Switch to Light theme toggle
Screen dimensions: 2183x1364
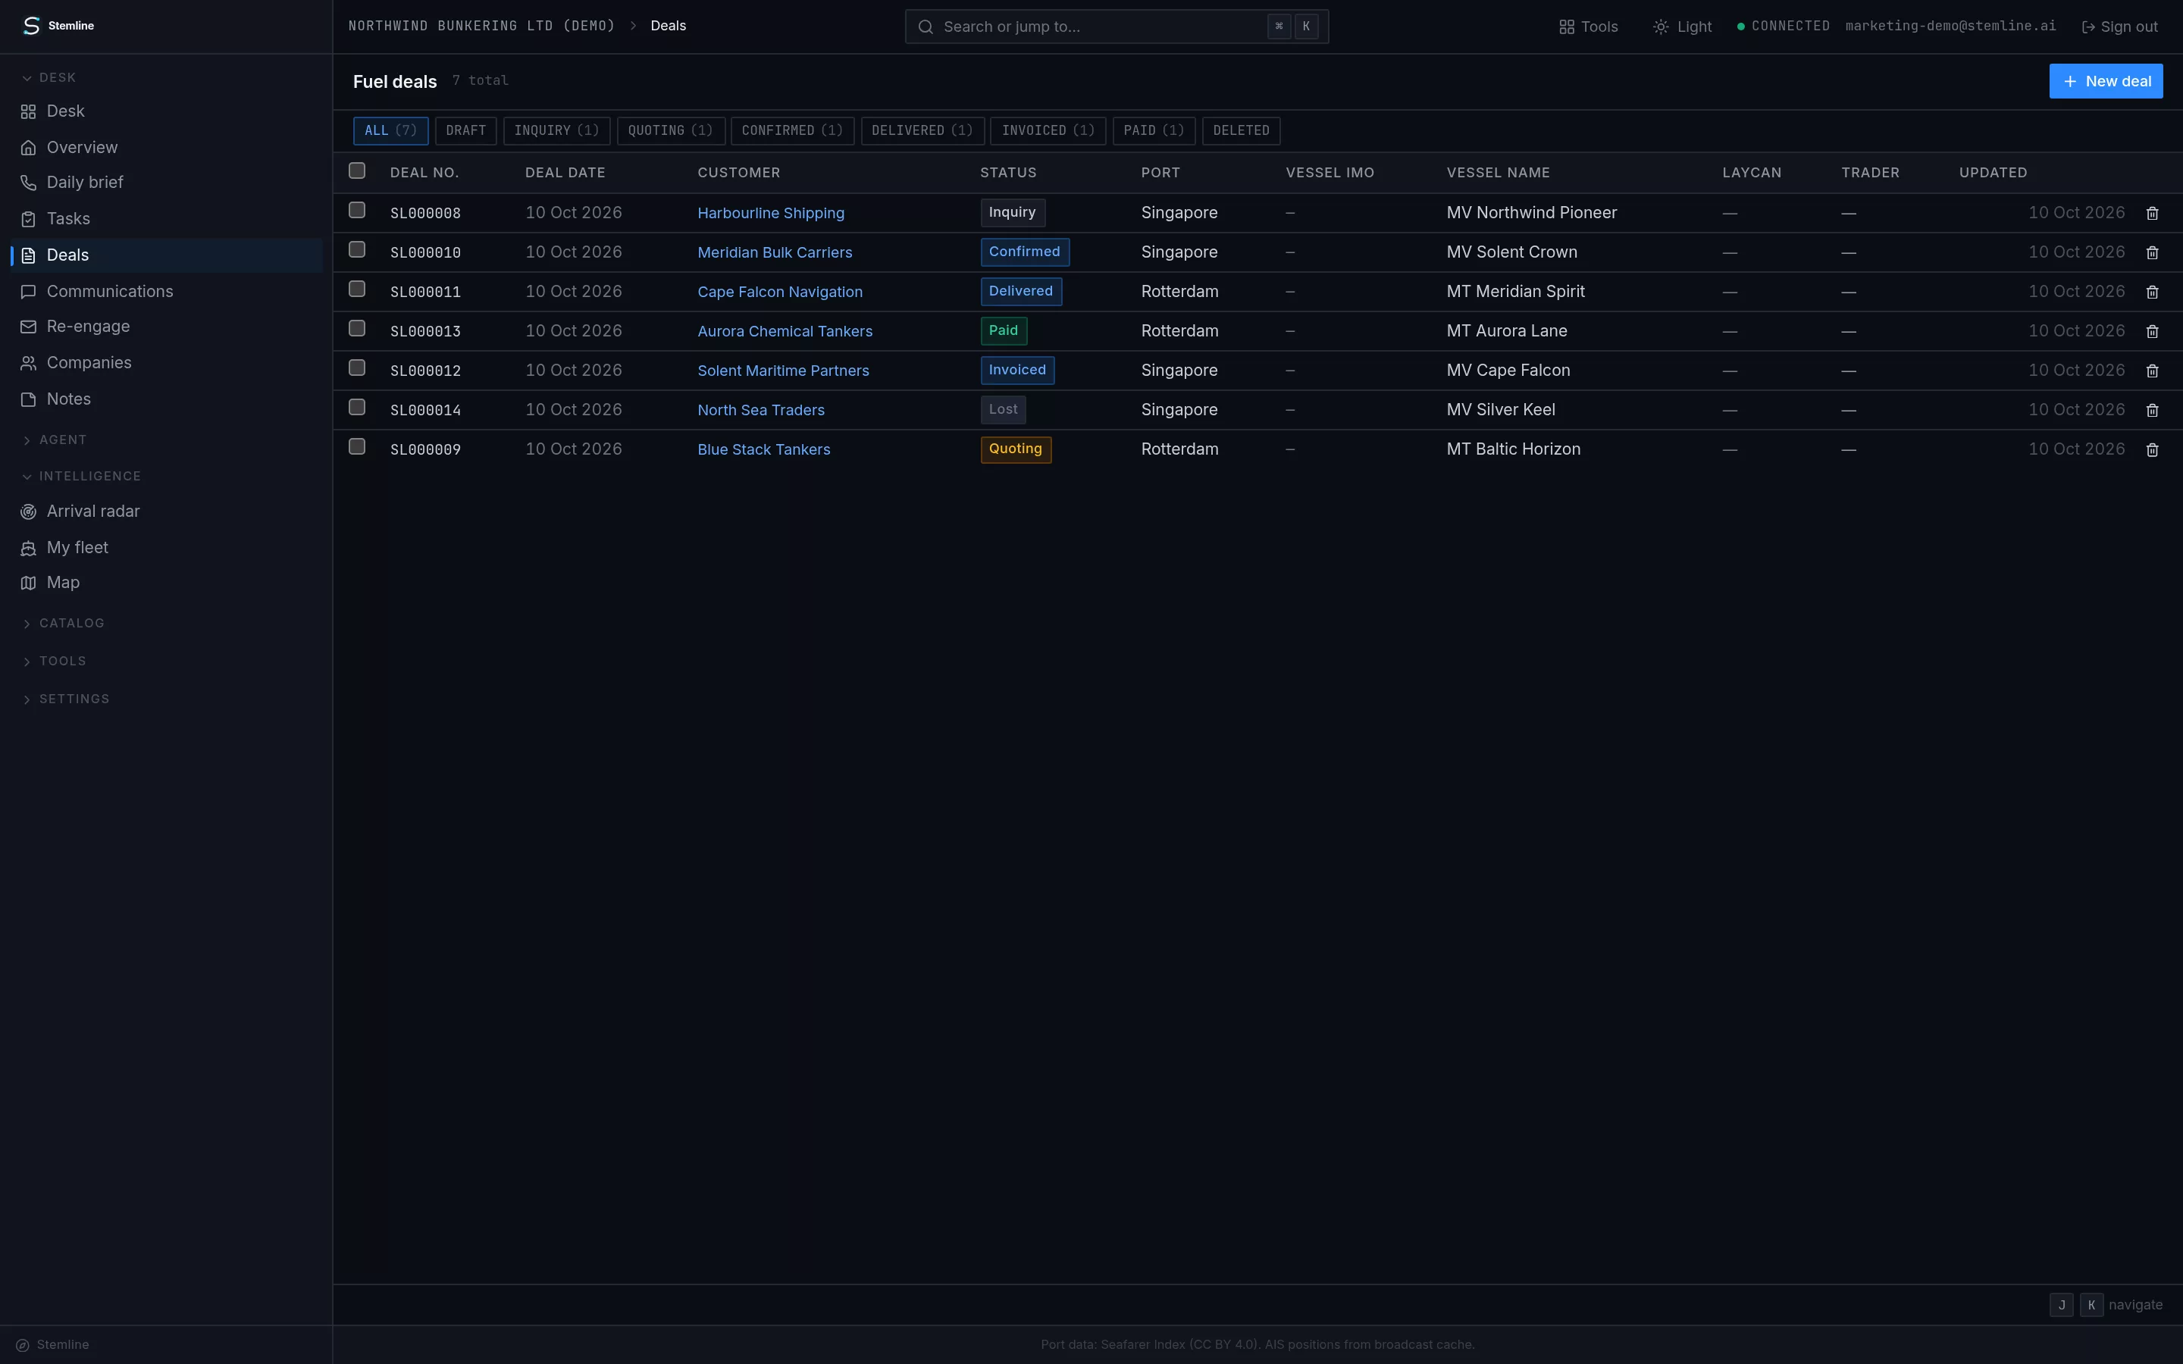pos(1681,27)
